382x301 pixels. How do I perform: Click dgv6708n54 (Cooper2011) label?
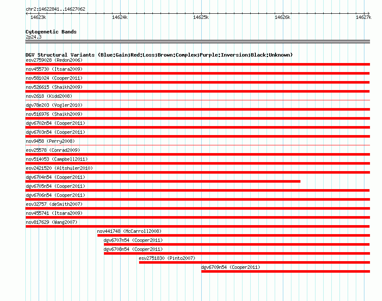coord(133,249)
